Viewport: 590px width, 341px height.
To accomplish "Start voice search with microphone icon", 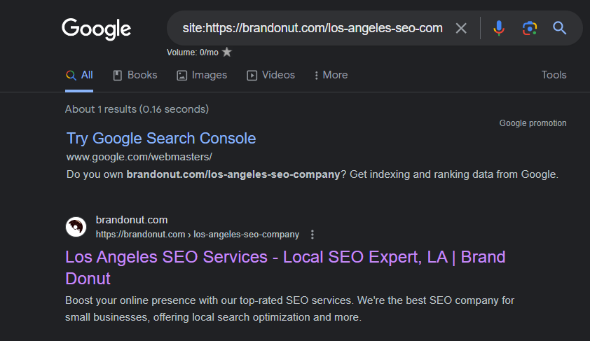I will pyautogui.click(x=498, y=28).
